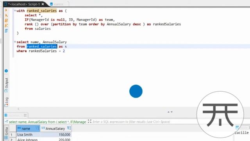Collapse the select name query block

tap(15, 42)
